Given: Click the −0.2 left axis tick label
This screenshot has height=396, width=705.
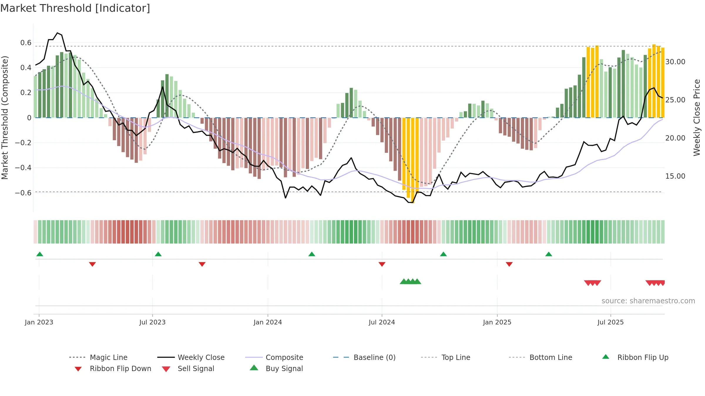Looking at the screenshot, I should tap(23, 143).
